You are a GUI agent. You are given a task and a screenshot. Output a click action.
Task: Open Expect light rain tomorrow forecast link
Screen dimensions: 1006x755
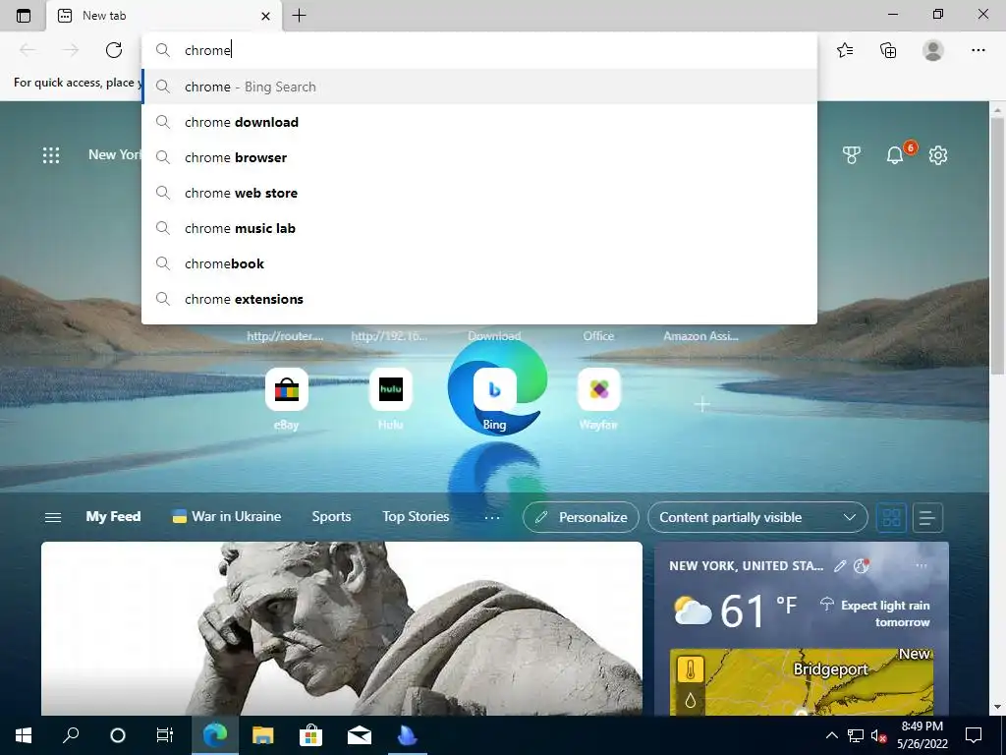pyautogui.click(x=875, y=613)
